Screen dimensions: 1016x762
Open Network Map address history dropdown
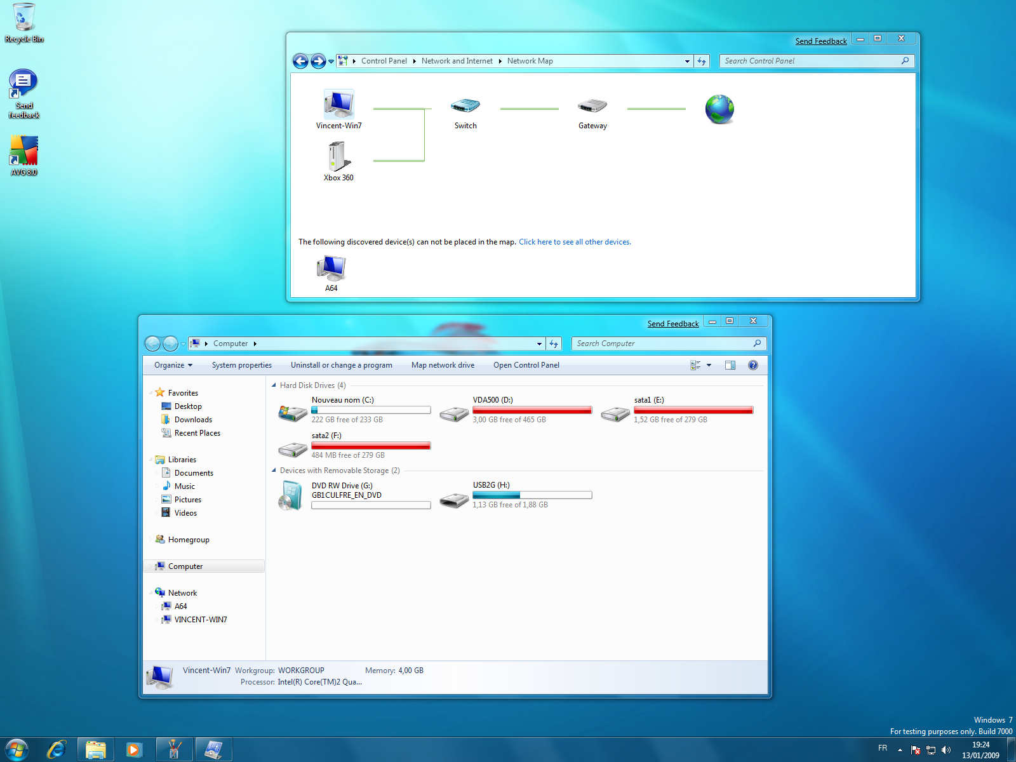[x=687, y=61]
